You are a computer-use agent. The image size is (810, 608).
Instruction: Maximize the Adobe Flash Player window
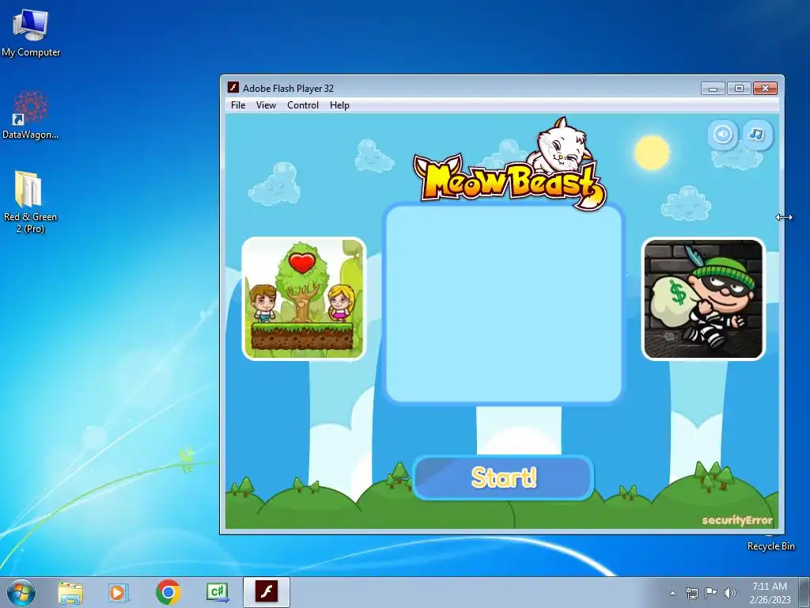tap(740, 89)
